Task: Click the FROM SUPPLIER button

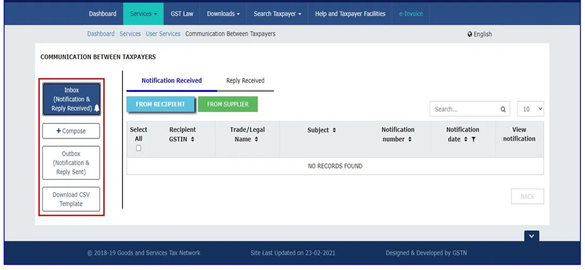Action: 228,104
